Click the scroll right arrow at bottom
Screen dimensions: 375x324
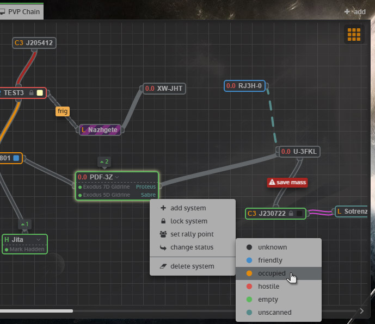click(x=362, y=311)
